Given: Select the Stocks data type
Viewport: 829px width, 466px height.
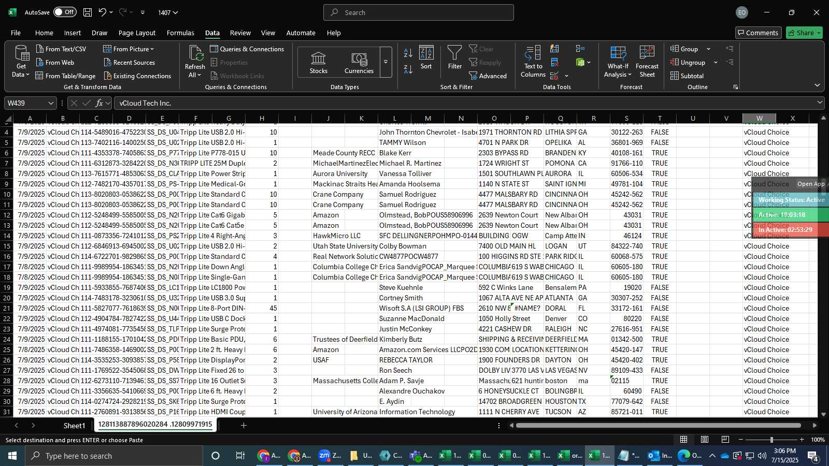Looking at the screenshot, I should pyautogui.click(x=318, y=63).
